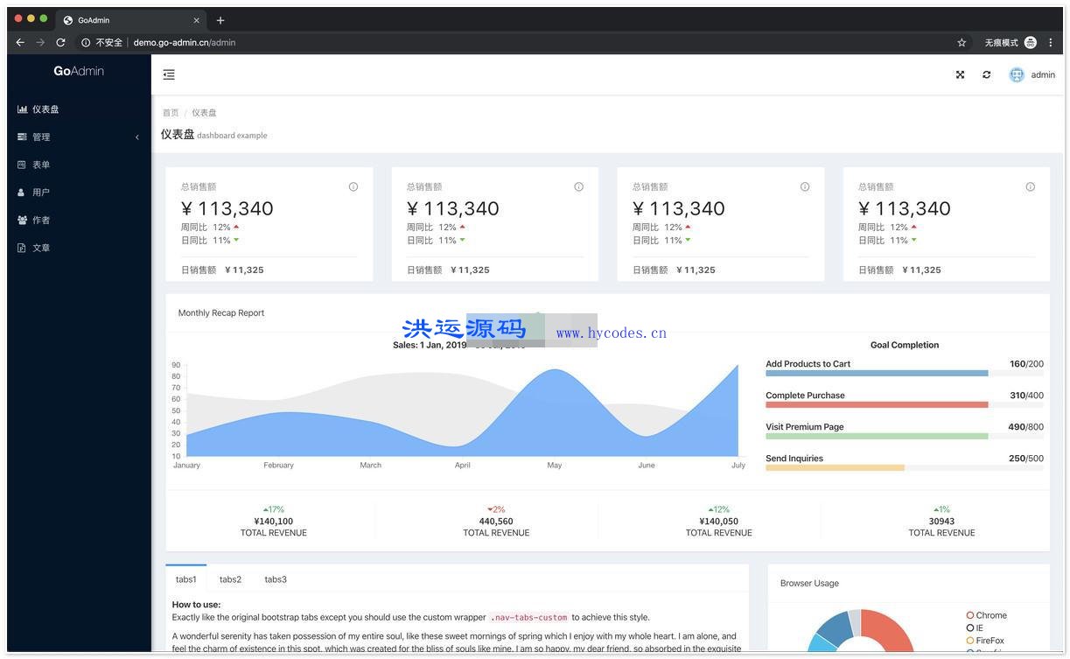Click the Browser Usage donut chart
Screen dimensions: 1070x659
pyautogui.click(x=861, y=632)
